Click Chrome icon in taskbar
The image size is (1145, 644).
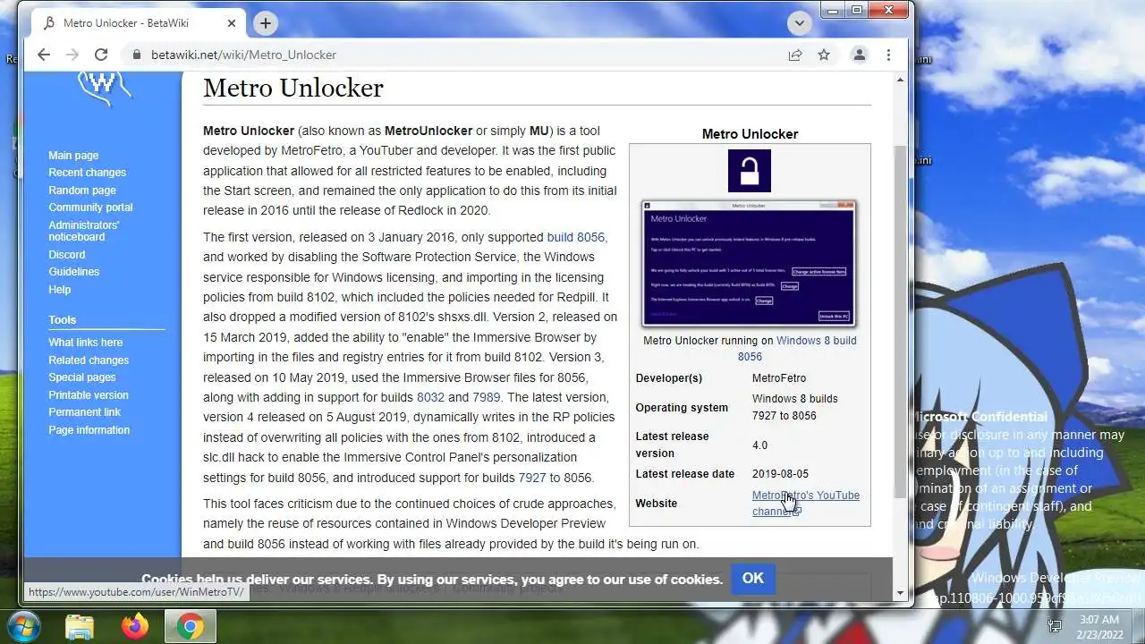click(190, 627)
